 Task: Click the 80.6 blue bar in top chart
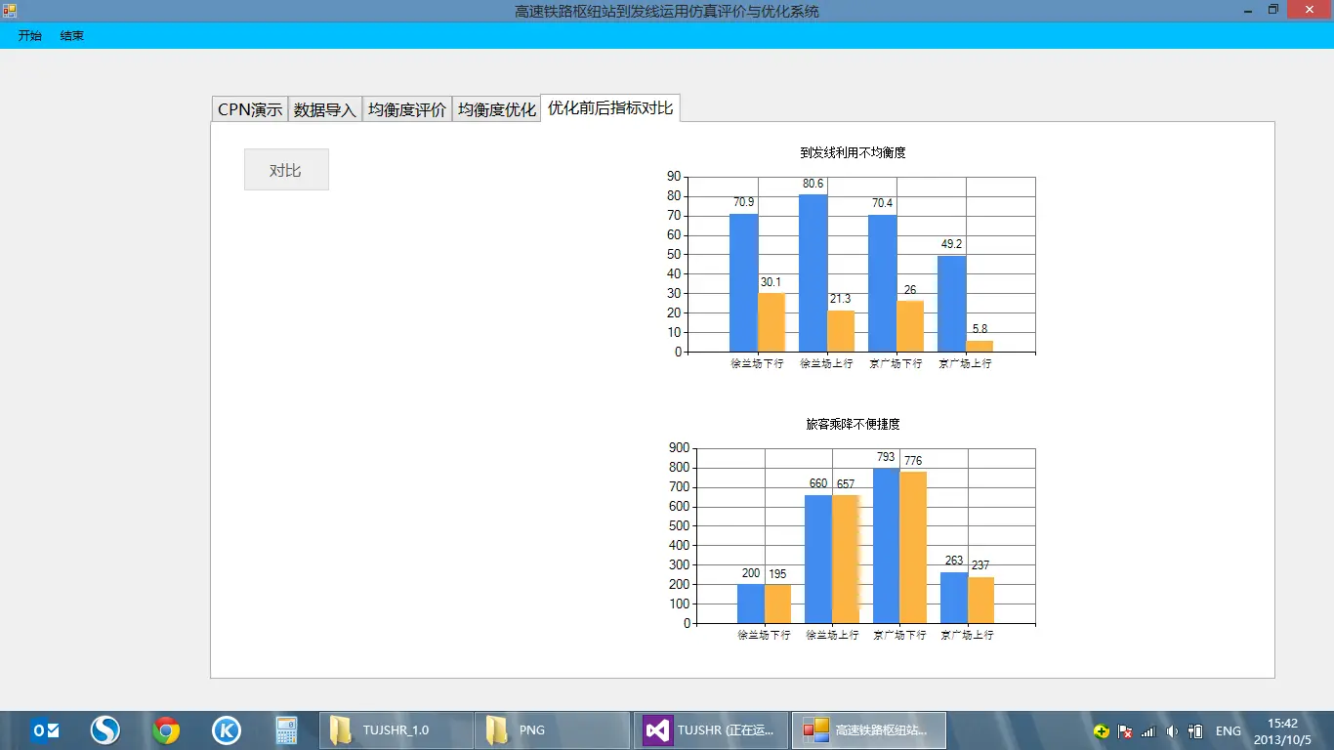coord(813,273)
